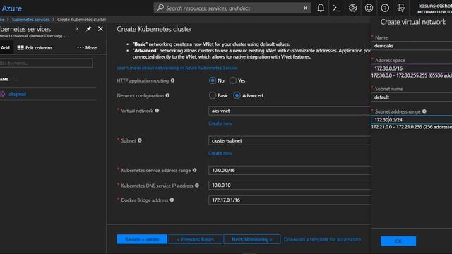Pin the Kubernetes services blade

pos(88,28)
